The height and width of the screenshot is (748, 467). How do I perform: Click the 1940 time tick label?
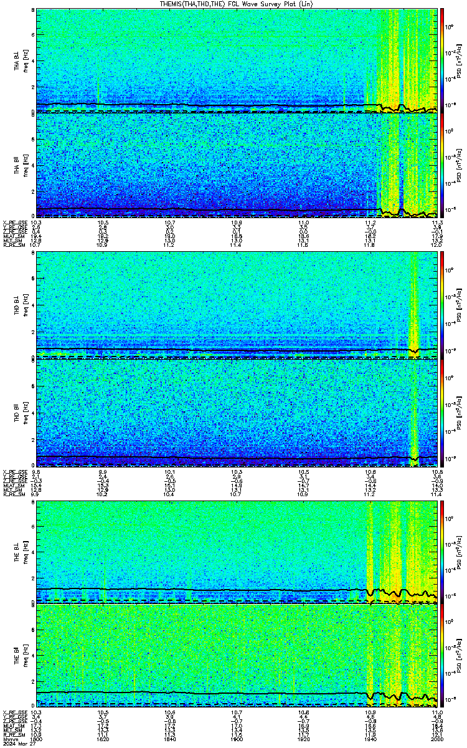pyautogui.click(x=370, y=739)
